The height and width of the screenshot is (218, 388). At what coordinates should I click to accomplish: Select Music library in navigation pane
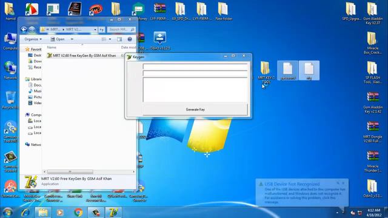pyautogui.click(x=35, y=91)
